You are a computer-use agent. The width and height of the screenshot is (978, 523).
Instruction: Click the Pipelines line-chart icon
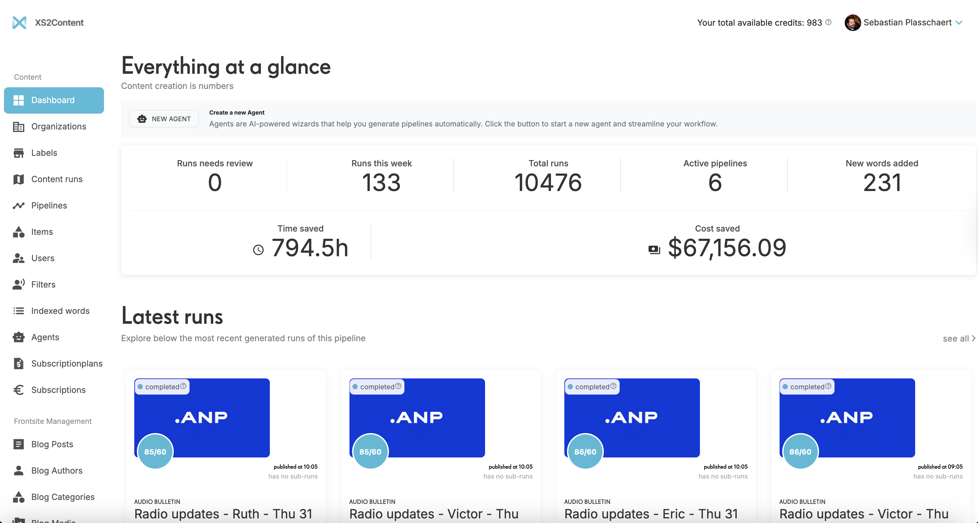tap(19, 205)
